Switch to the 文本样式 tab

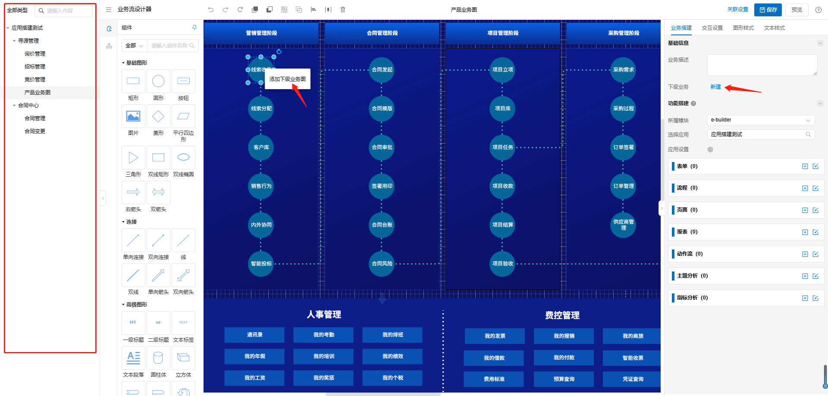coord(774,28)
